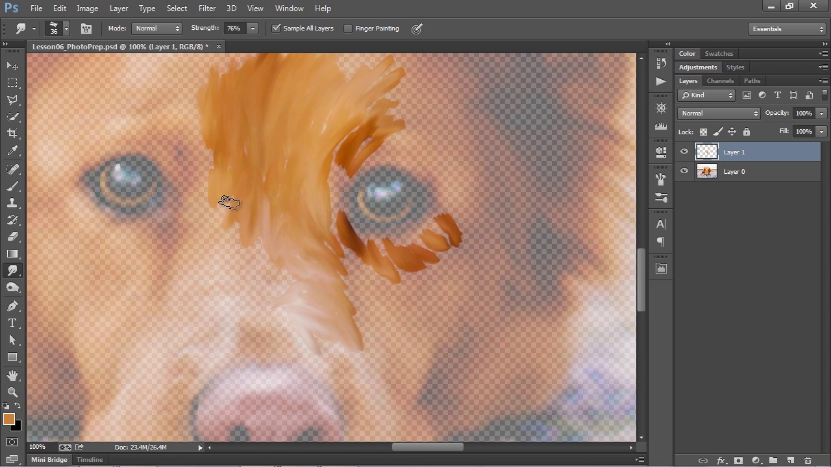The height and width of the screenshot is (467, 831).
Task: Open the smudge Mode dropdown
Action: tap(157, 29)
